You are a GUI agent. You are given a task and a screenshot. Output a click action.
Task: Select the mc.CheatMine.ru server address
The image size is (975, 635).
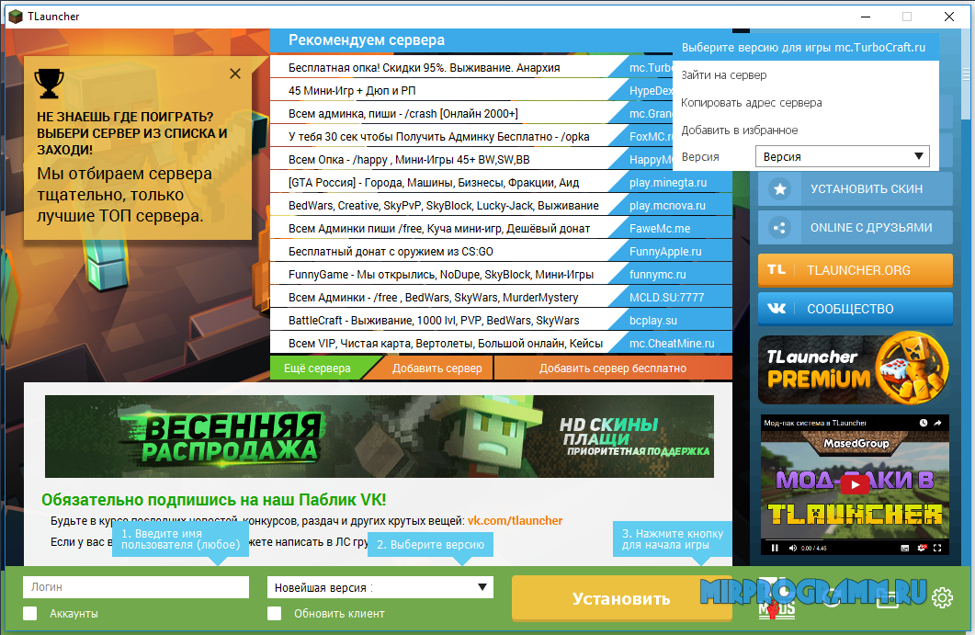pyautogui.click(x=672, y=344)
